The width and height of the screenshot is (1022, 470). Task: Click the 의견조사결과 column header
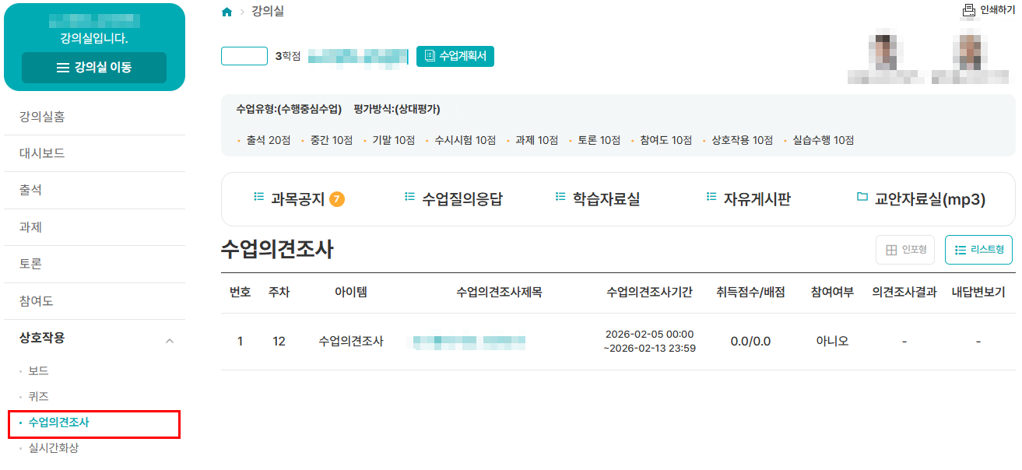904,293
